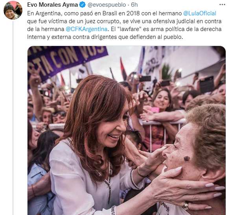Viewport: 230px width, 215px height.
Task: Open the Evo Morales Ayma display name
Action: 52,5
